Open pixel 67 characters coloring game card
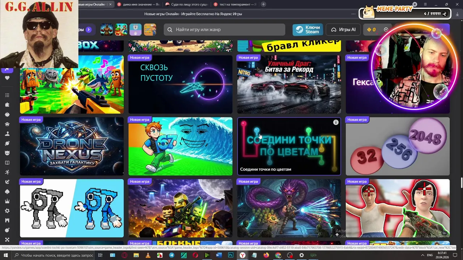This screenshot has height=260, width=463. pos(72,208)
